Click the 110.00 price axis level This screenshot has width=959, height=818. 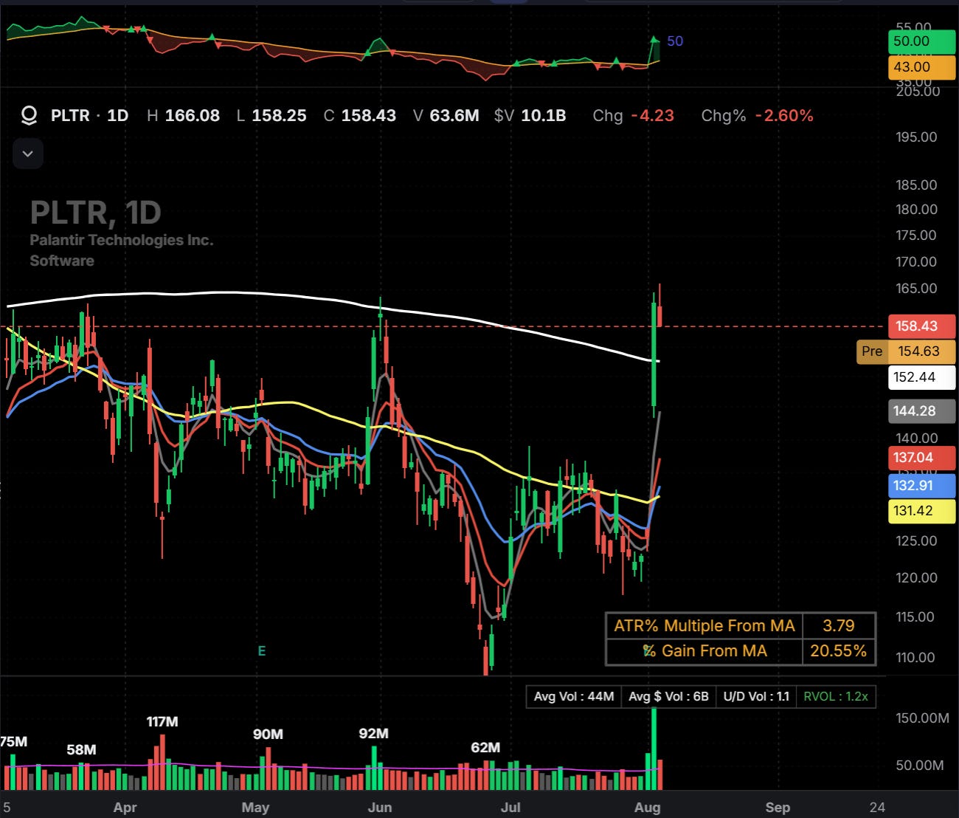pos(917,658)
